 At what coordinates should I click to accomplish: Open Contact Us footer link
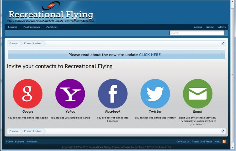(x=183, y=142)
